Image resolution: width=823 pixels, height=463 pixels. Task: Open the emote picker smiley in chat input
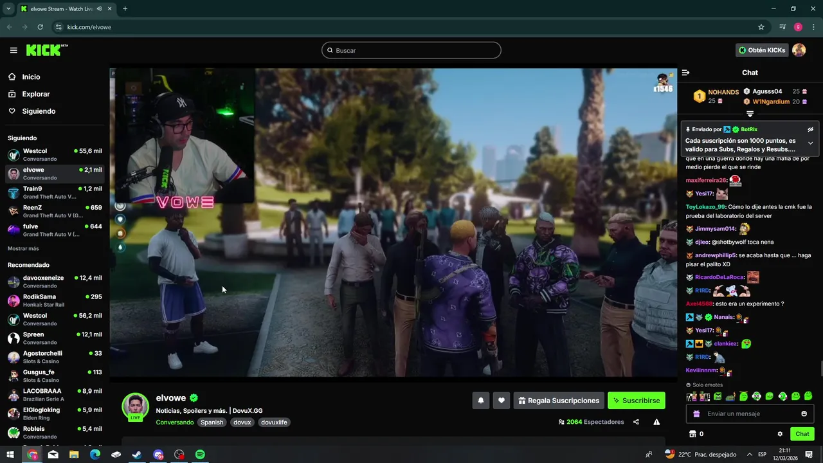click(804, 413)
